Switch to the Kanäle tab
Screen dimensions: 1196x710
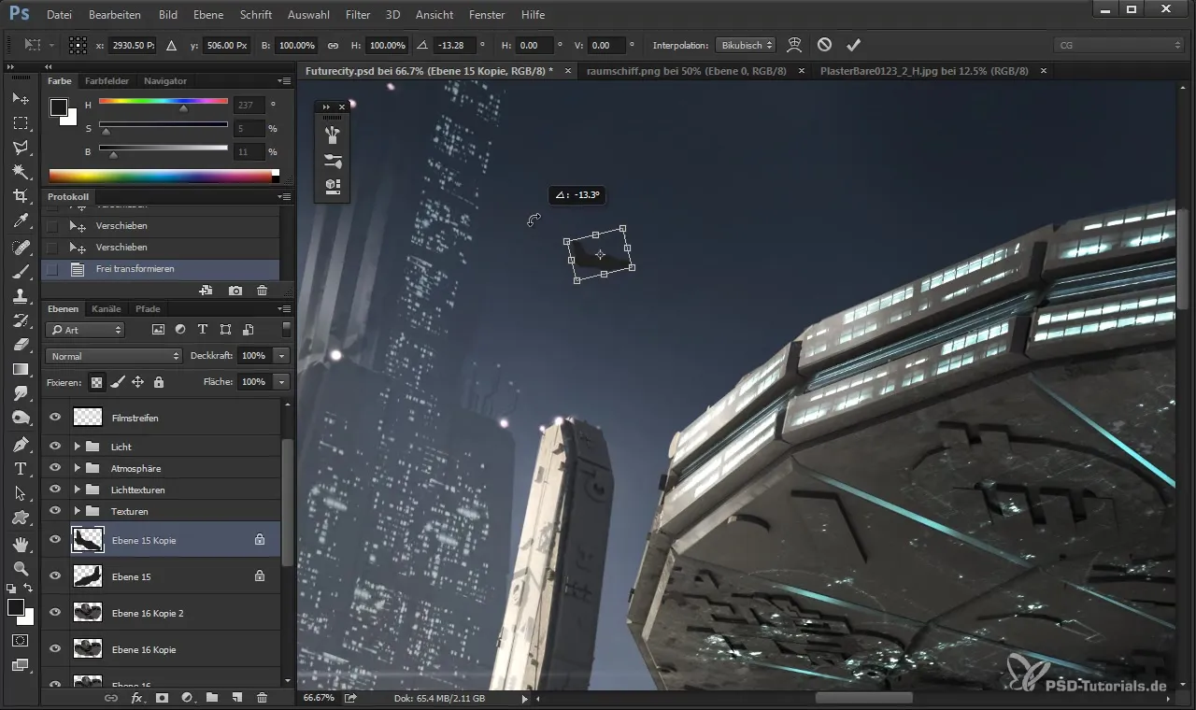107,309
